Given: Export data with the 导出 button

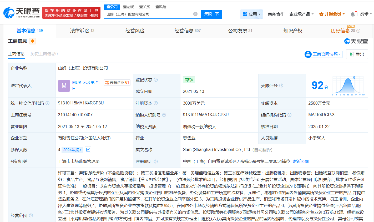Looking at the screenshot, I should click(357, 54).
